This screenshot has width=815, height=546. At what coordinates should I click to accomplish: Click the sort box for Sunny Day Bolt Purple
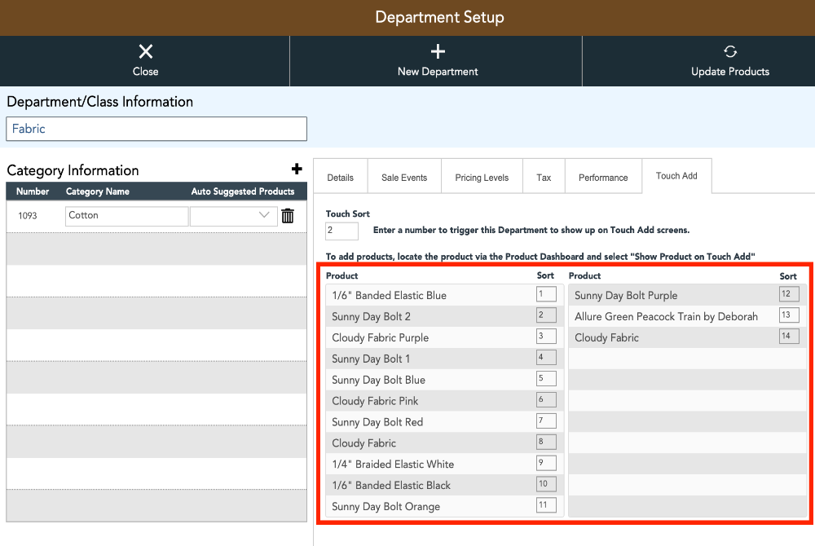pyautogui.click(x=789, y=294)
